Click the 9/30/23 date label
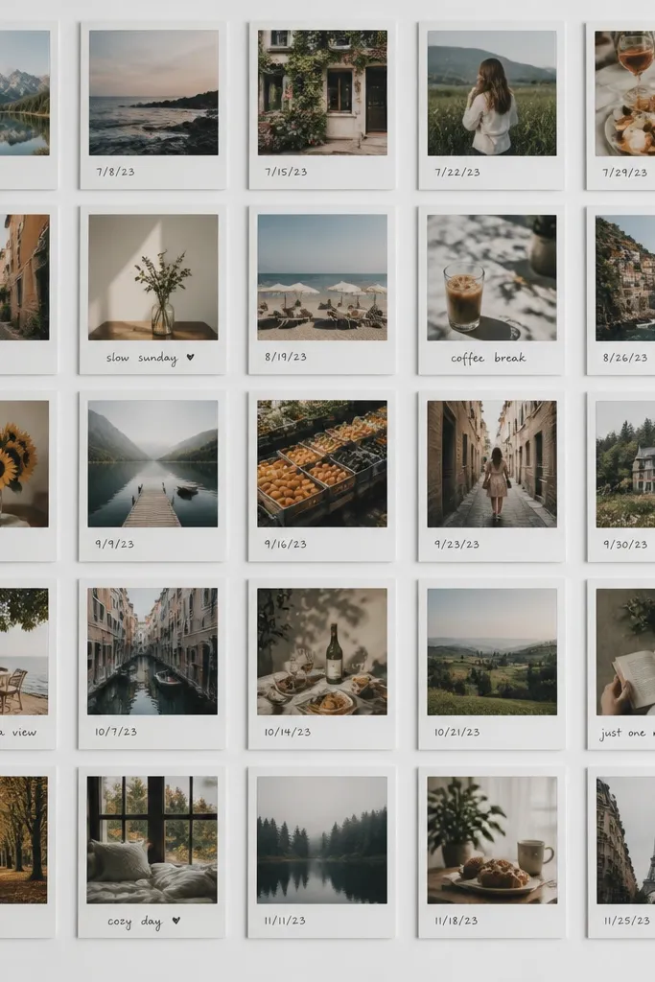655x982 pixels. pos(625,545)
